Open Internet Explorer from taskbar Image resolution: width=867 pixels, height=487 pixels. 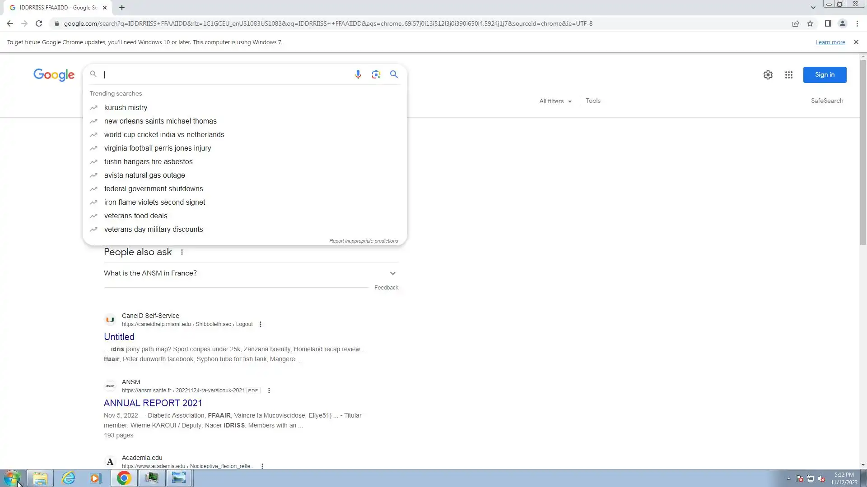pyautogui.click(x=68, y=478)
